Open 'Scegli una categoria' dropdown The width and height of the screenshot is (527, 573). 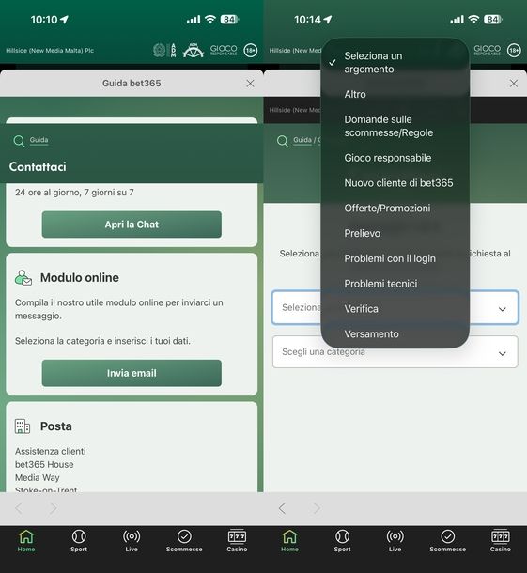coord(395,352)
